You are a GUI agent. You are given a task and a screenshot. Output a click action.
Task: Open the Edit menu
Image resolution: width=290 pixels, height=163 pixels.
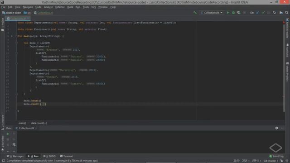(x=10, y=7)
